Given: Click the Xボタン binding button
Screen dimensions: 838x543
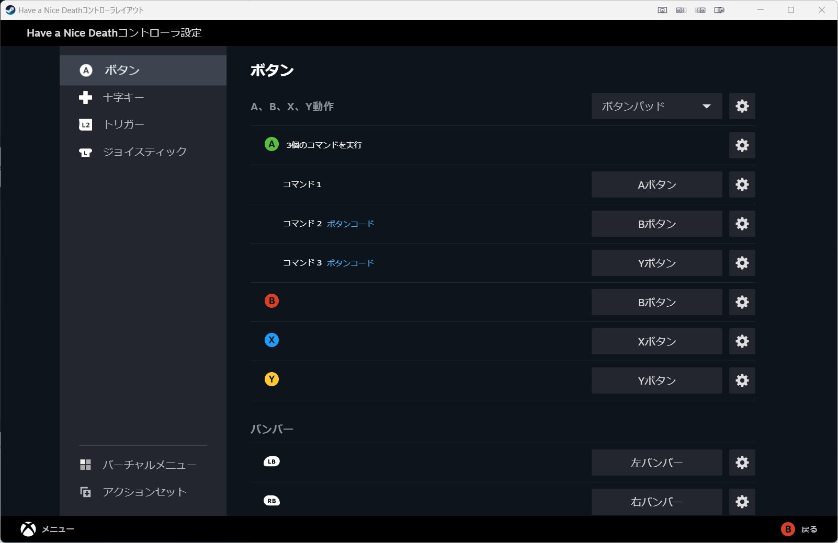Looking at the screenshot, I should tap(656, 341).
